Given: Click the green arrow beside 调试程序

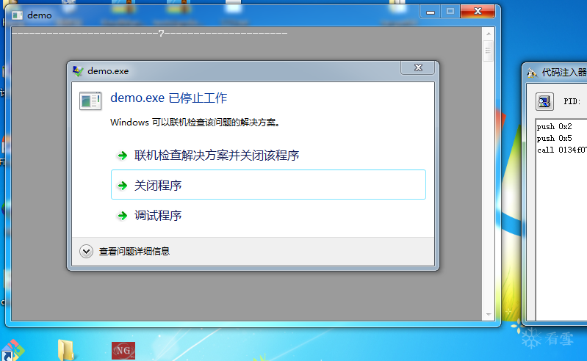Looking at the screenshot, I should tap(123, 216).
